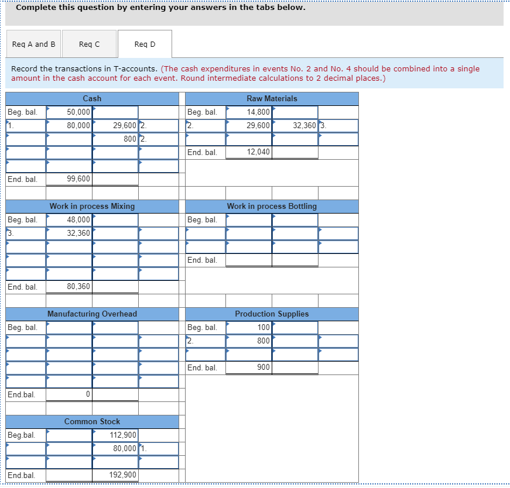
Task: Click Raw Materials End. bal. label
Action: (x=202, y=152)
